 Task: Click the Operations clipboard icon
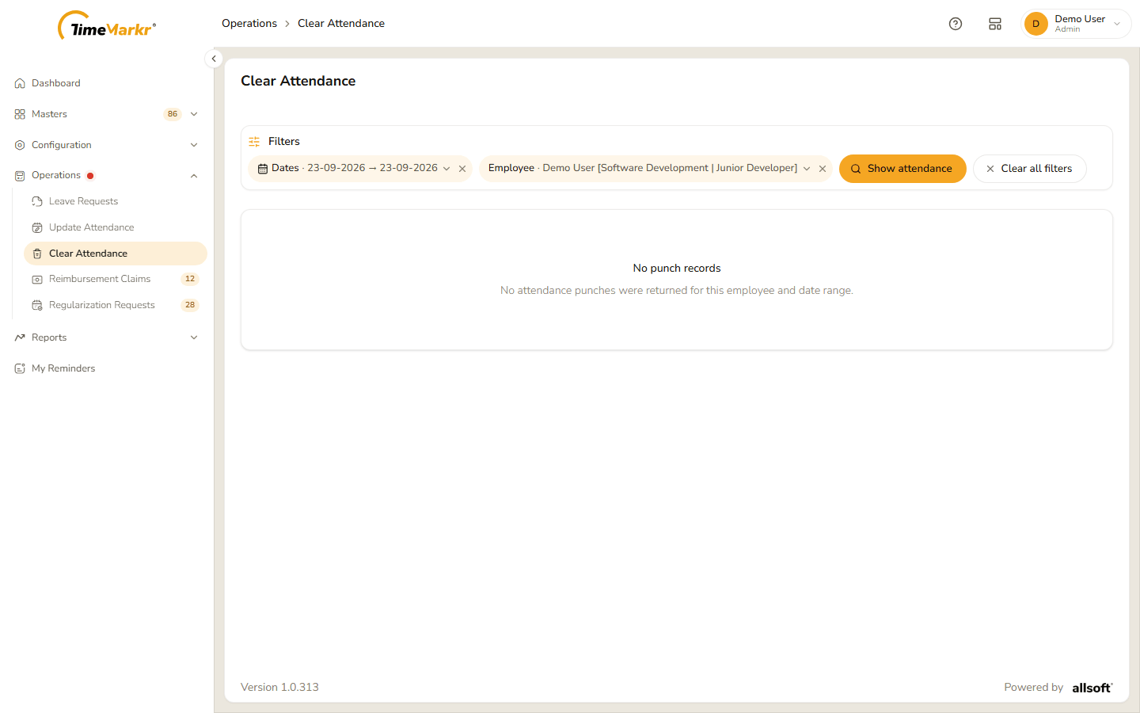20,176
